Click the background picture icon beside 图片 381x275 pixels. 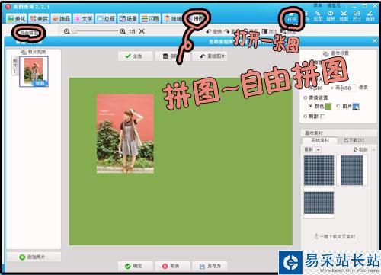[356, 107]
